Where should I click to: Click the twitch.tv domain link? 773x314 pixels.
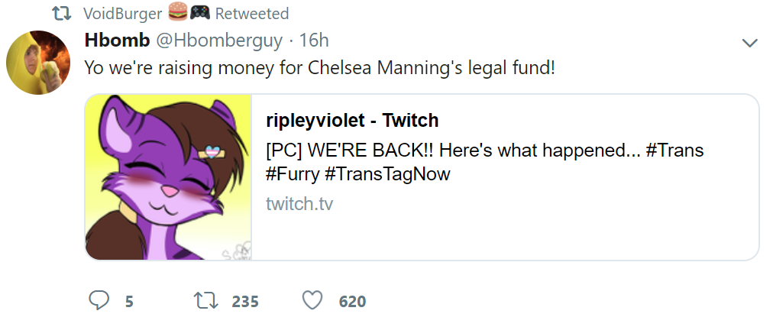click(x=299, y=203)
